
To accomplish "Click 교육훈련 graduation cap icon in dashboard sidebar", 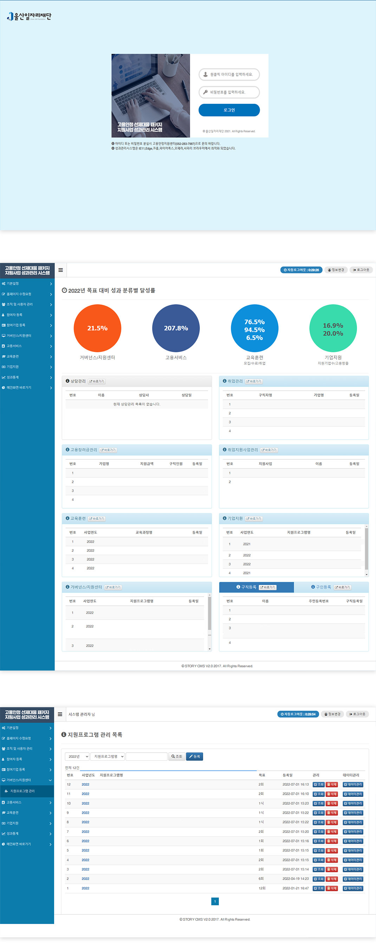I will point(3,356).
